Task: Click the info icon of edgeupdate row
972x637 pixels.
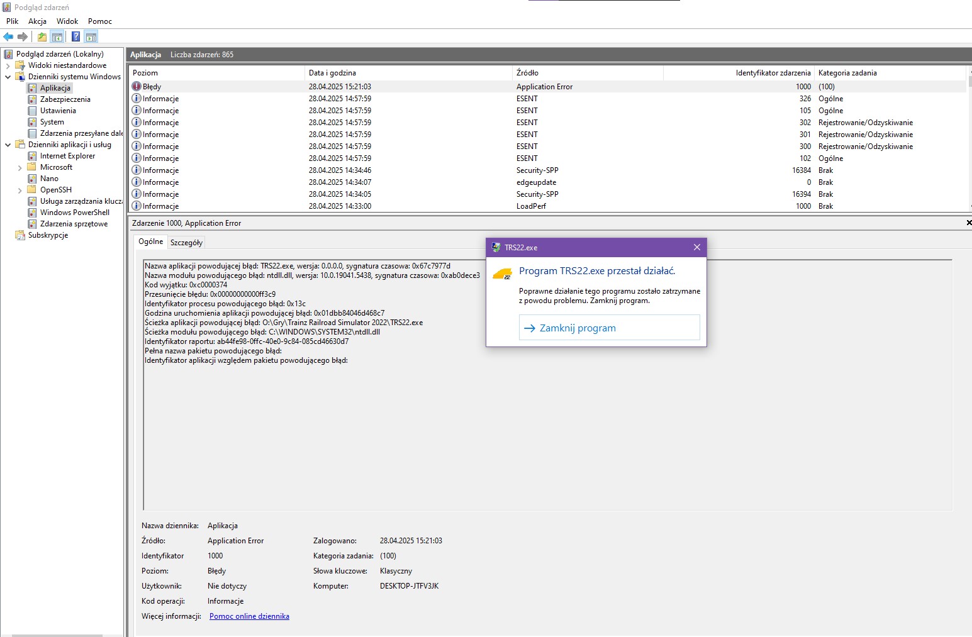Action: (137, 182)
